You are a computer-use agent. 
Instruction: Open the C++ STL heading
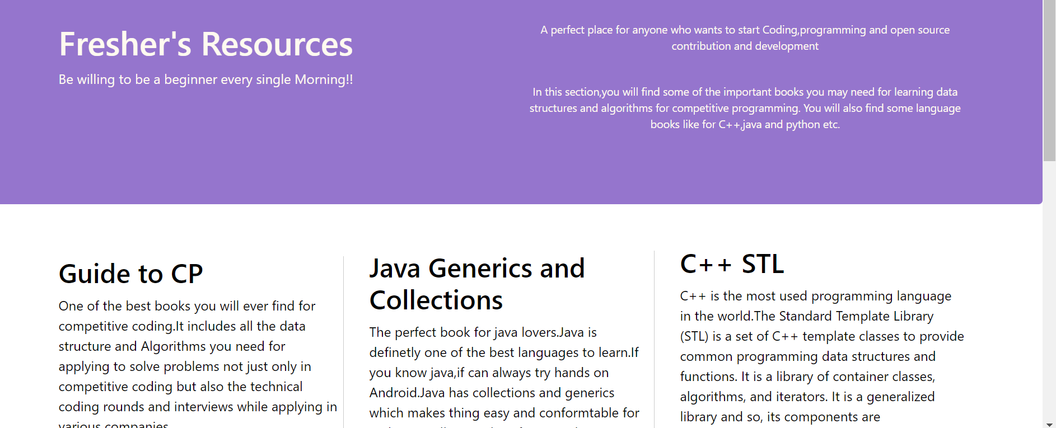tap(732, 264)
